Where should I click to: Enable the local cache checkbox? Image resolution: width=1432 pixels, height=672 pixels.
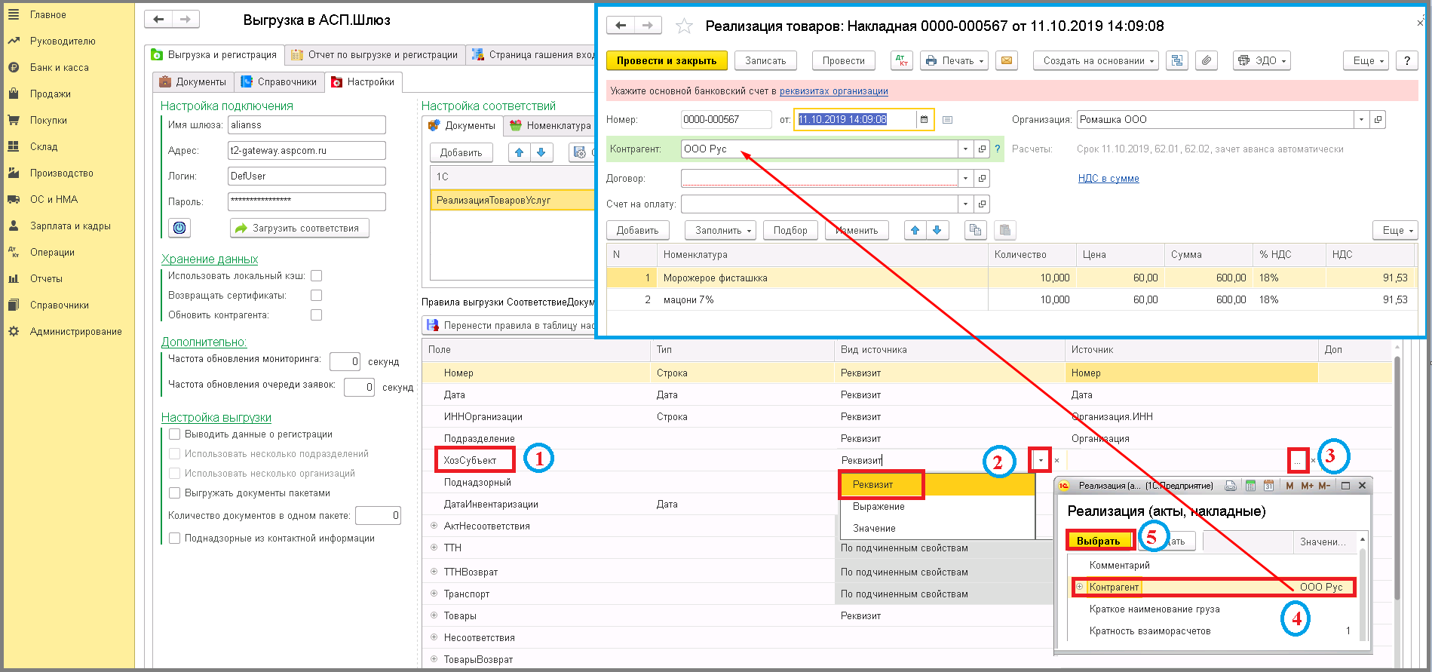point(317,276)
